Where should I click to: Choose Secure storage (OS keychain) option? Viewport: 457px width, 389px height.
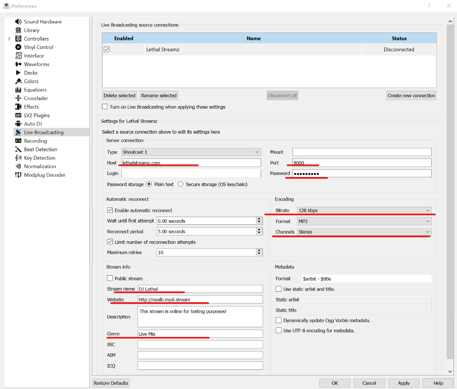click(181, 184)
